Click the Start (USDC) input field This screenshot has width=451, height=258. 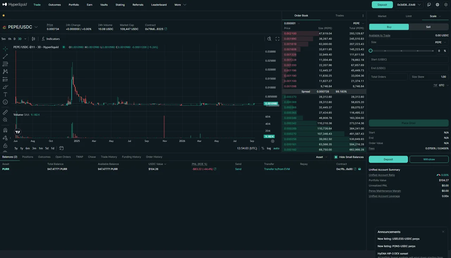click(409, 60)
